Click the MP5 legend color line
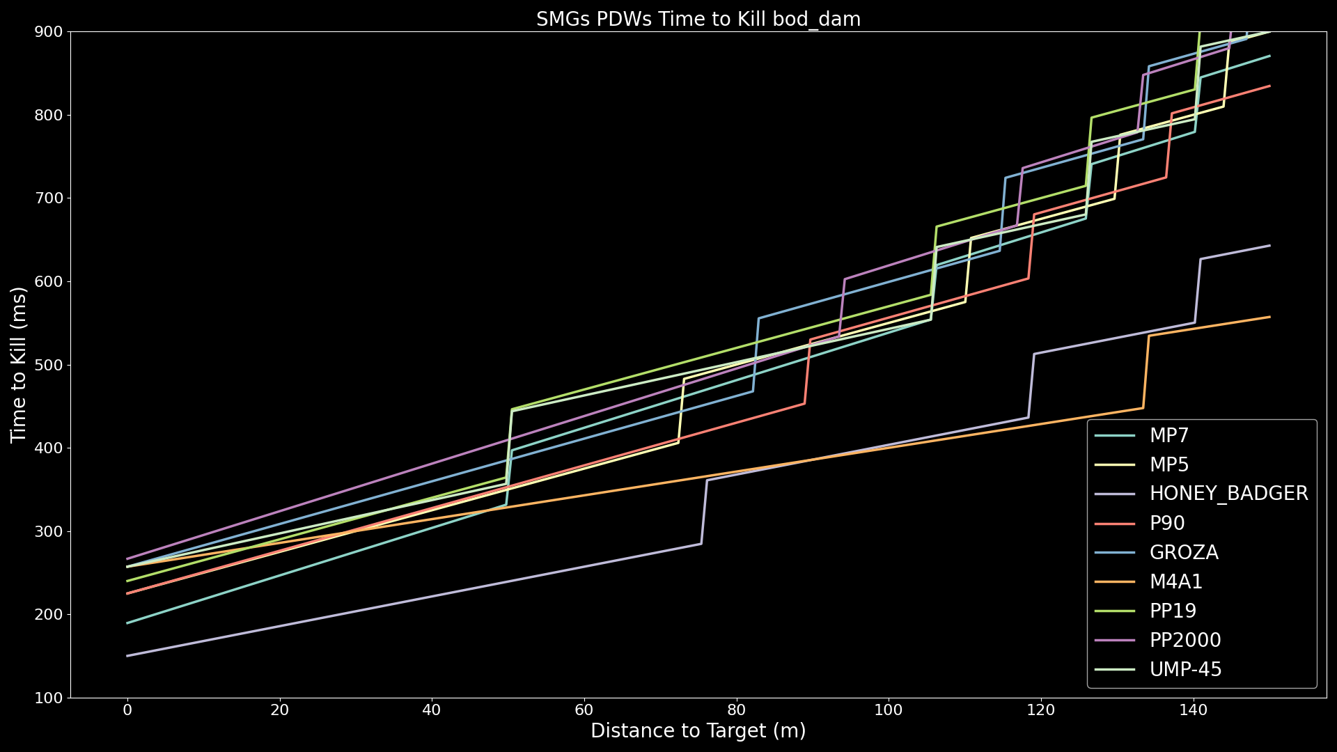This screenshot has width=1337, height=752. [1115, 465]
